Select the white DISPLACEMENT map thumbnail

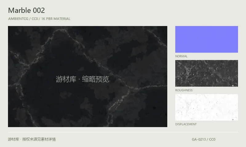pyautogui.click(x=206, y=107)
